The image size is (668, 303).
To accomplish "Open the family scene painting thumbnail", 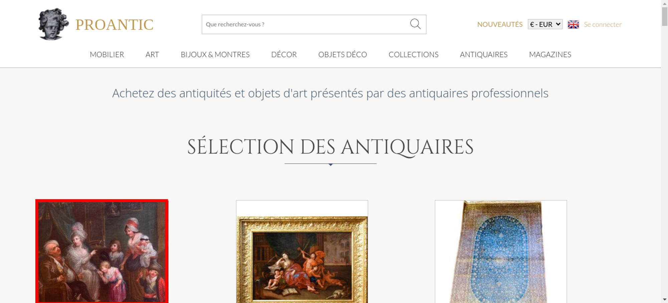I will pos(102,252).
